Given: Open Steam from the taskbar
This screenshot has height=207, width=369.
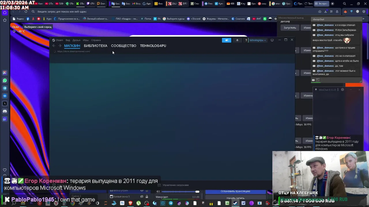Looking at the screenshot, I should (235, 203).
